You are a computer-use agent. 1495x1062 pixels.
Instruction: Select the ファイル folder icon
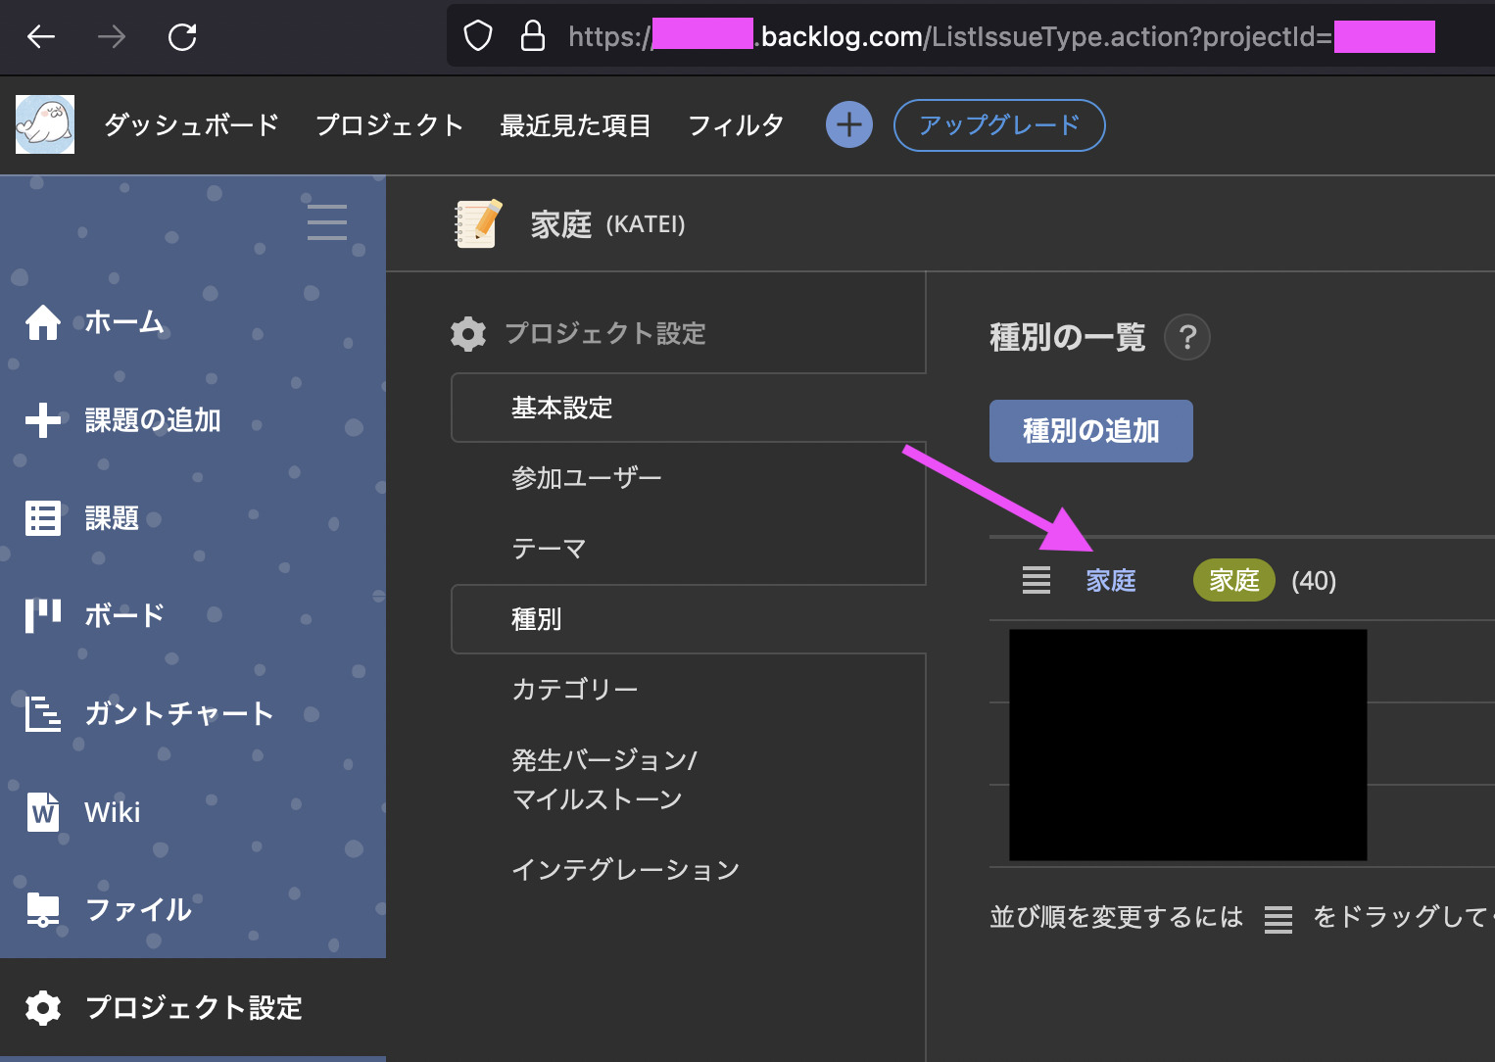pyautogui.click(x=43, y=909)
